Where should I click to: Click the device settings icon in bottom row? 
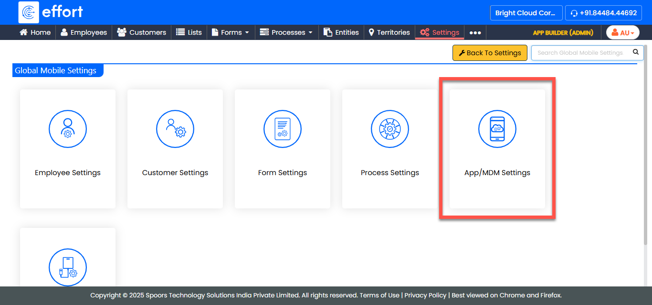68,267
